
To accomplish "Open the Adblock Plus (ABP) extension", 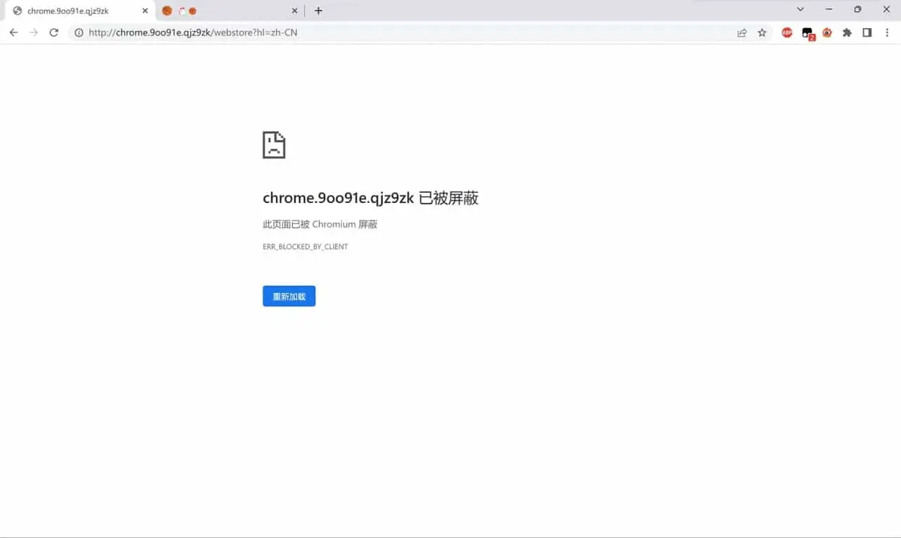I will pos(787,32).
